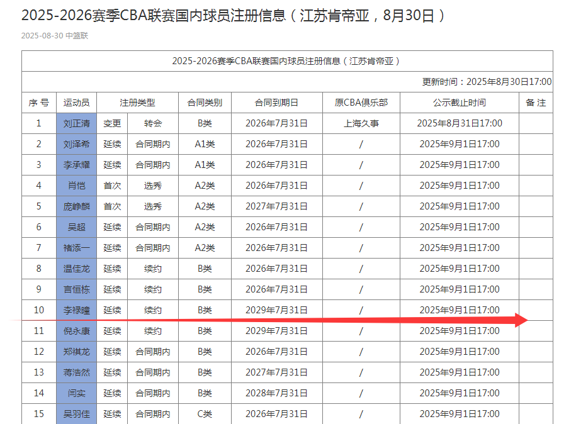
Task: Click the 备注 column header
Action: click(x=536, y=103)
